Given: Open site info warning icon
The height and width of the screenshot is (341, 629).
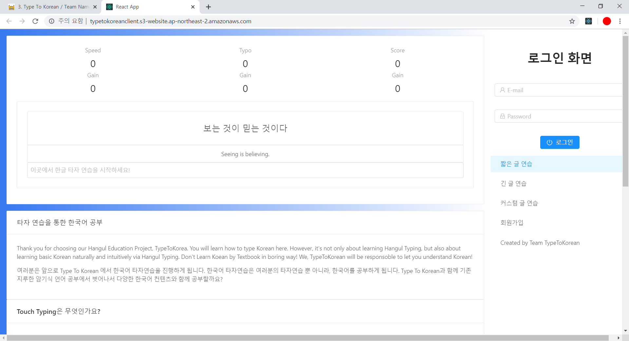Looking at the screenshot, I should 51,21.
